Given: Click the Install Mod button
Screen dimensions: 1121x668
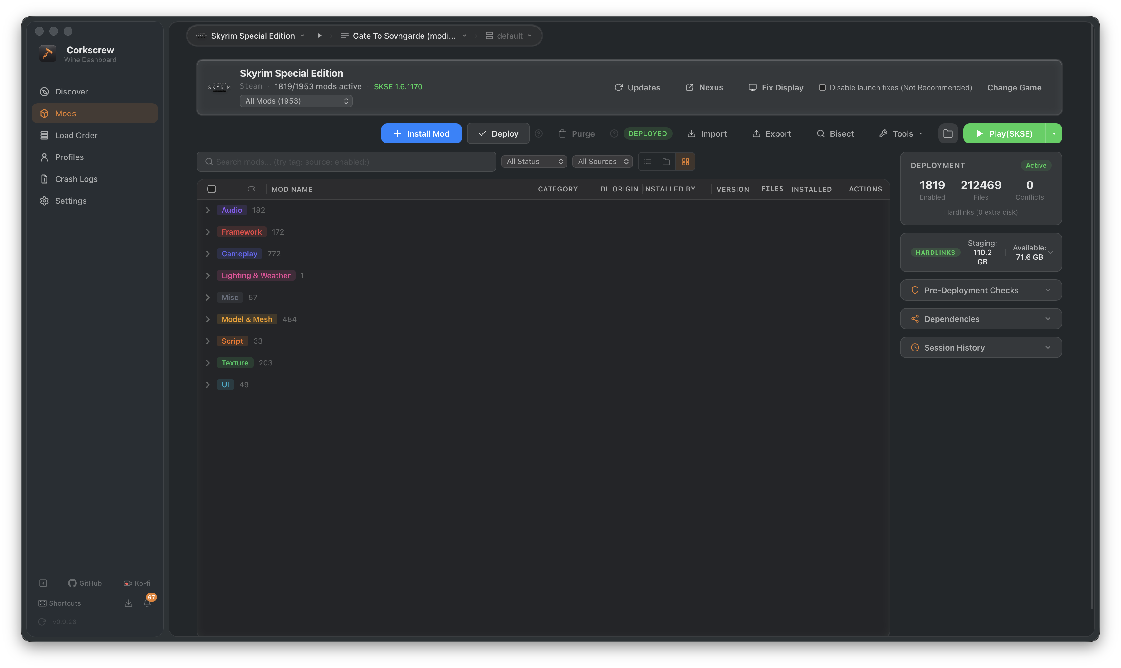Looking at the screenshot, I should 421,134.
